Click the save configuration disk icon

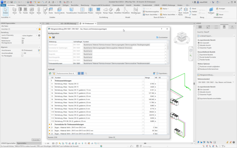[x=53, y=37]
